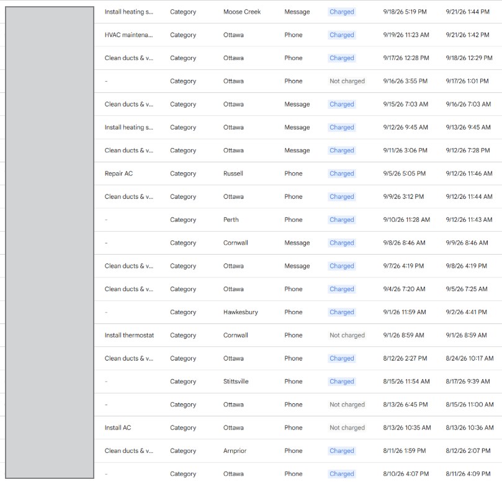Click Not charged status dated 9/16/26 3:55 PM

[x=347, y=81]
